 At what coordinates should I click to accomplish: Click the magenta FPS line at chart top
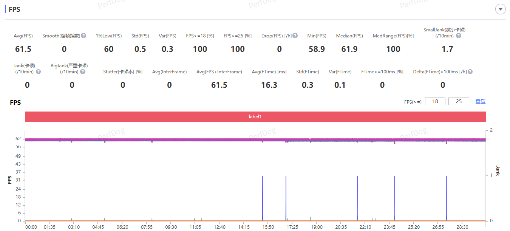pos(189,140)
